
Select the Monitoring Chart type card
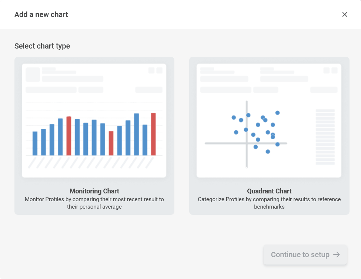94,136
